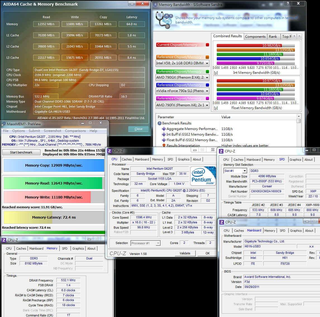Click the Sandra parameter list scroll-up arrow
Image resolution: width=320 pixels, height=317 pixels.
299,116
